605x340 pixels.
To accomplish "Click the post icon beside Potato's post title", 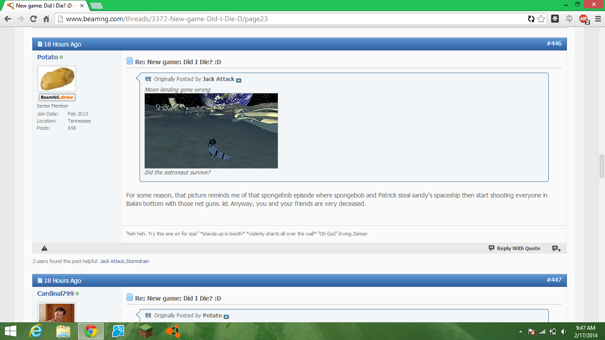I will point(130,61).
